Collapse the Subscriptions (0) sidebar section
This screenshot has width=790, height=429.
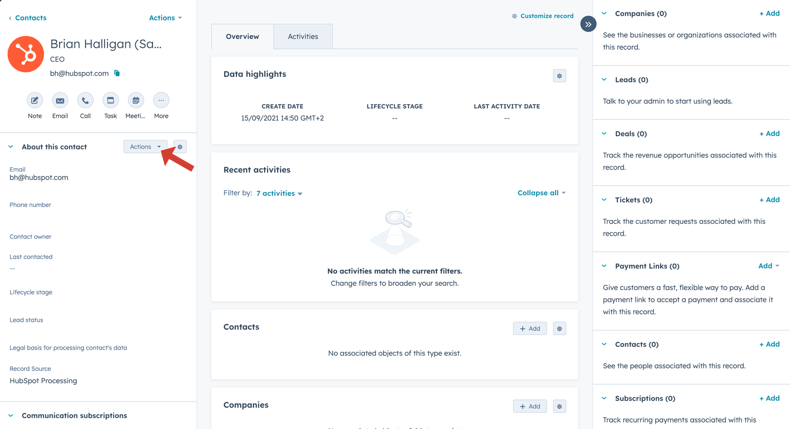pyautogui.click(x=604, y=398)
